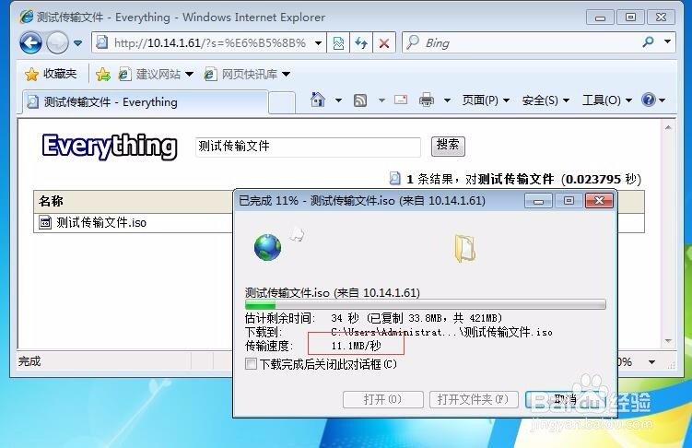Click the Refresh page icon
This screenshot has height=448, width=692.
coord(361,43)
